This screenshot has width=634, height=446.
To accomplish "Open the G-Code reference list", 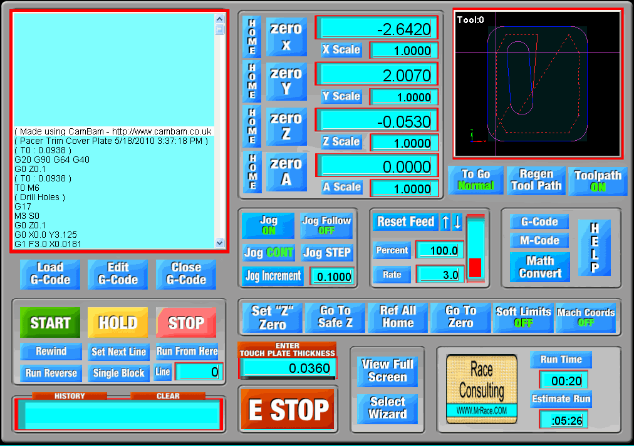I will [x=539, y=221].
